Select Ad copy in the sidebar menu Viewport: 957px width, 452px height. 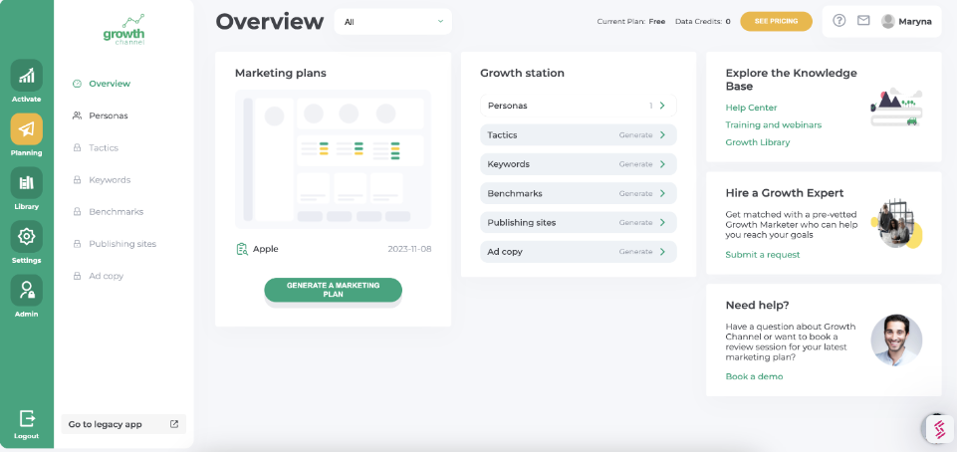click(x=107, y=276)
